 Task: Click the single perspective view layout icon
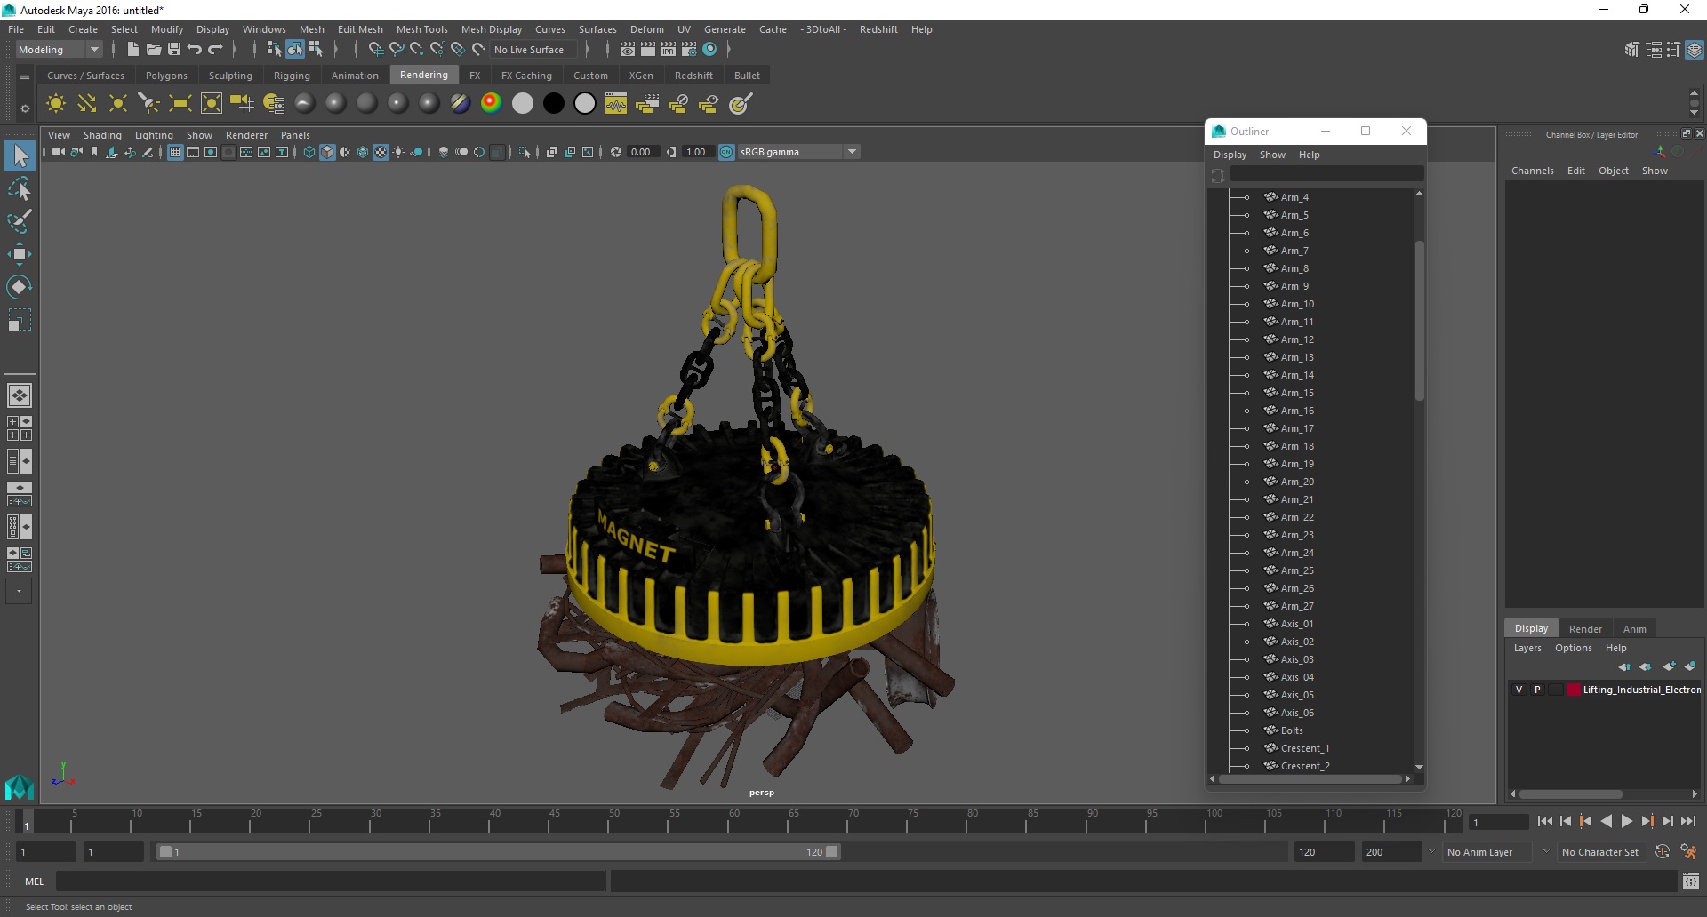[20, 395]
